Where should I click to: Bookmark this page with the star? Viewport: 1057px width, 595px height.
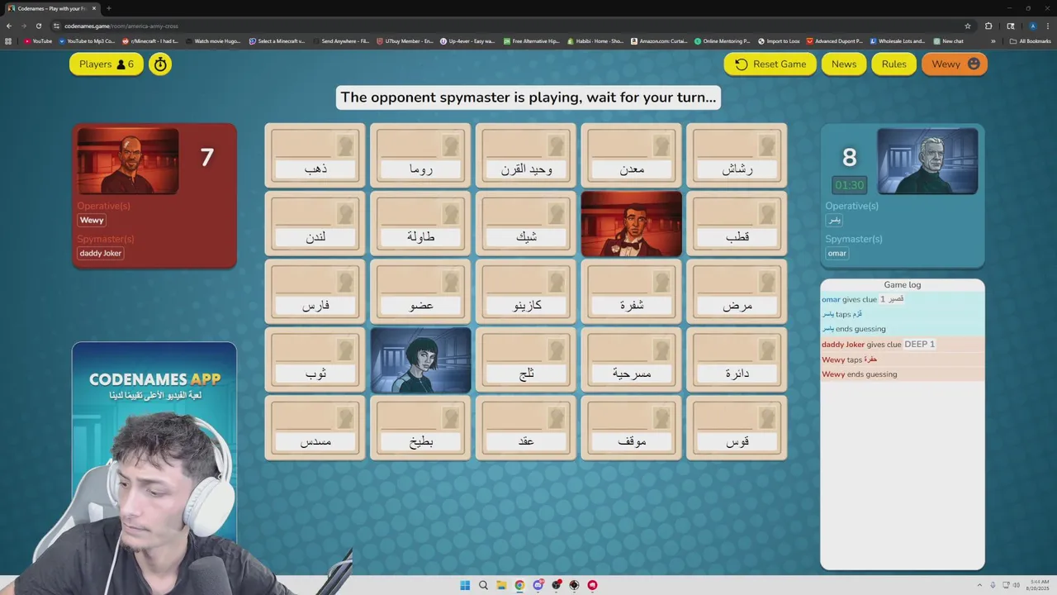coord(968,26)
